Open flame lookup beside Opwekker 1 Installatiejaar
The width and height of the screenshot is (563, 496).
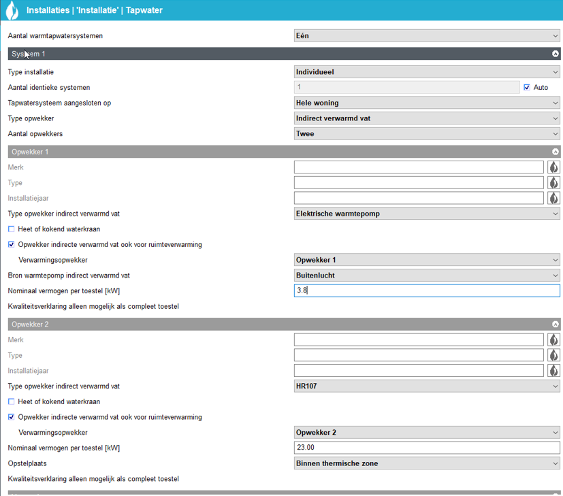click(553, 198)
